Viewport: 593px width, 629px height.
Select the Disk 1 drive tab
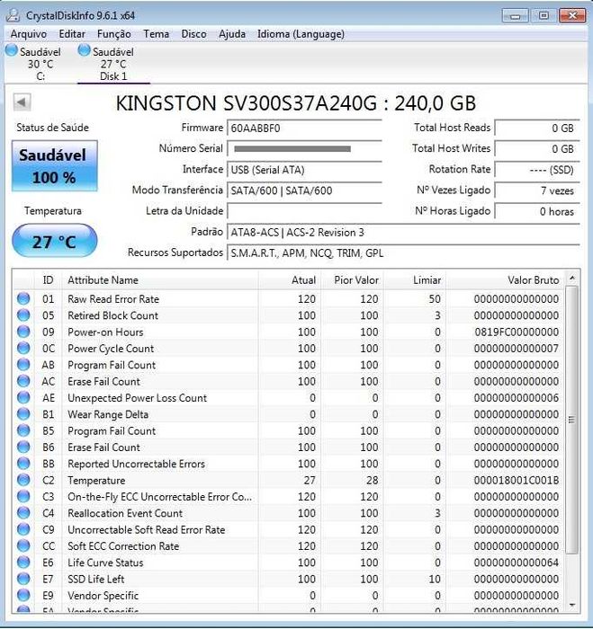113,63
